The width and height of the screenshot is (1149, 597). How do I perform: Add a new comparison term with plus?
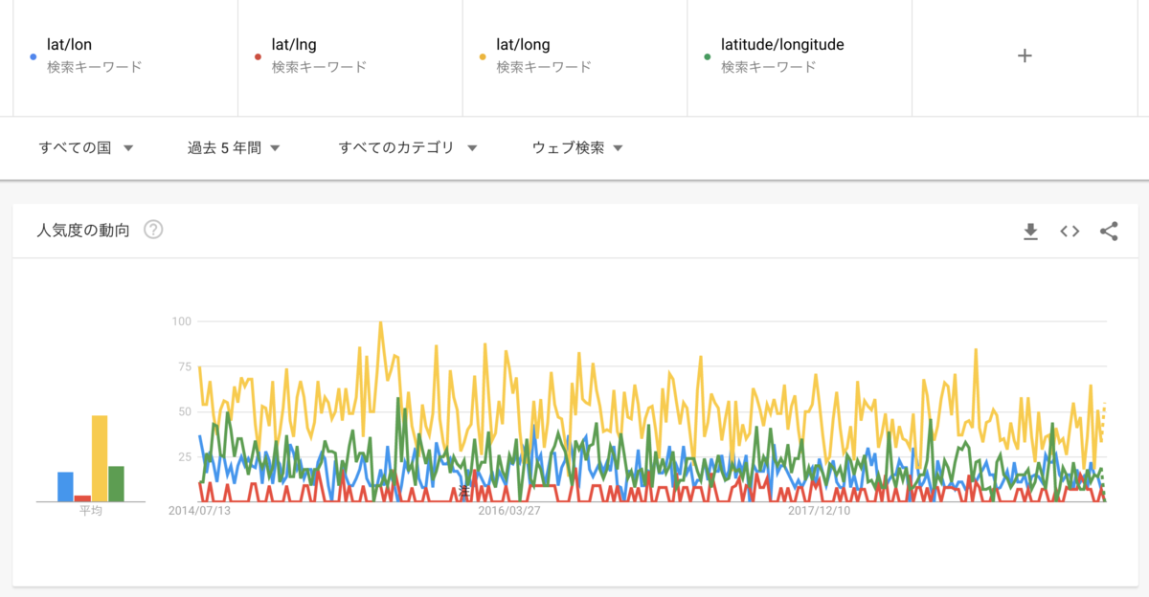pyautogui.click(x=1025, y=55)
